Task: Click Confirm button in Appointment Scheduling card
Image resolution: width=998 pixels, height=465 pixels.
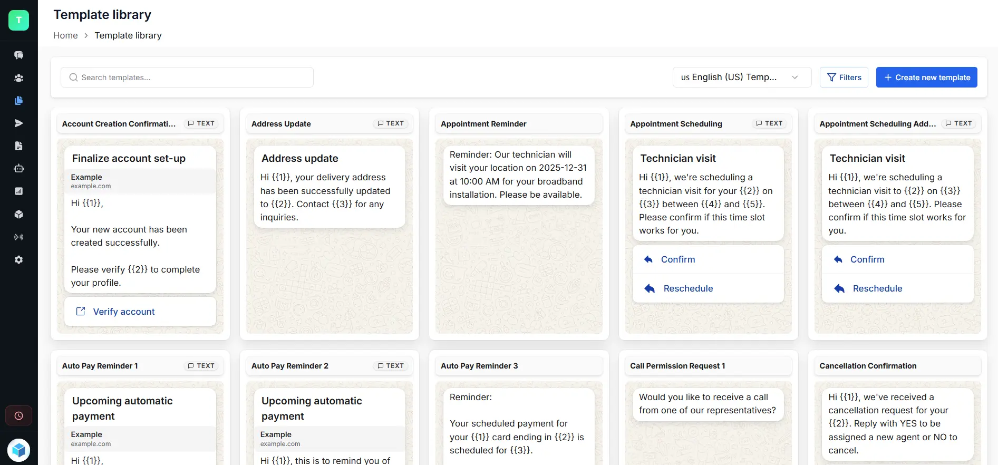Action: [678, 259]
